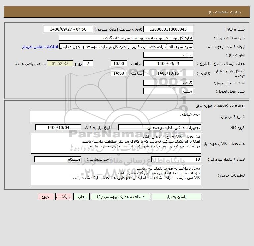Click the goods specifications text area

click(116, 143)
